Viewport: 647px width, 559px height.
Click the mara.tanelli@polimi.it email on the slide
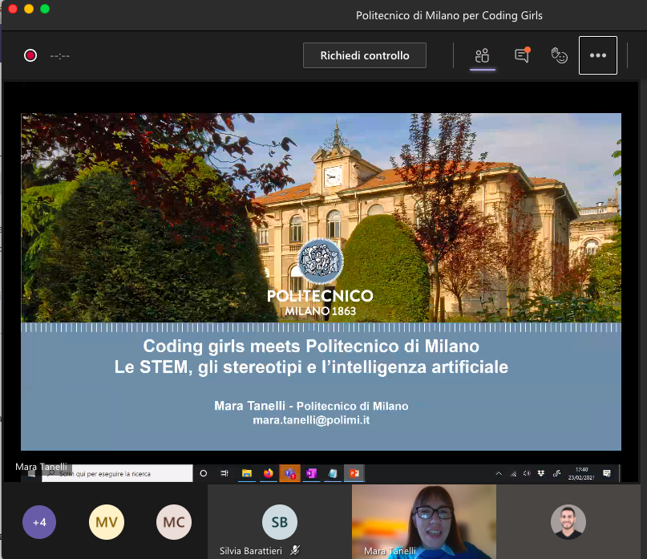[x=311, y=420]
